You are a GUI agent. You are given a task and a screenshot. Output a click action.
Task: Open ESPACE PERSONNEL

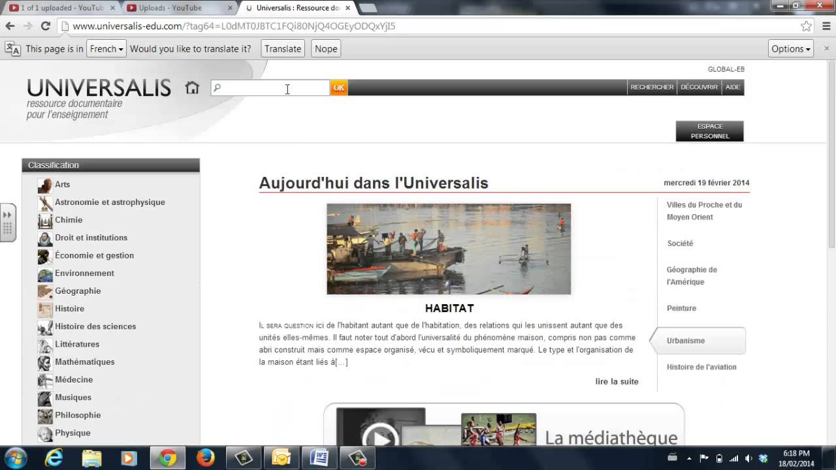(x=710, y=131)
